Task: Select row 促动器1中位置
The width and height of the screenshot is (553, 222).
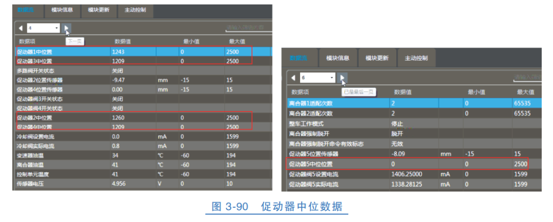Action: (x=143, y=52)
